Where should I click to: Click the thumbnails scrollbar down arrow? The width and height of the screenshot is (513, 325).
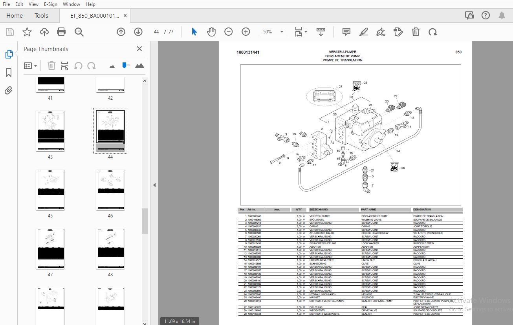click(x=145, y=323)
